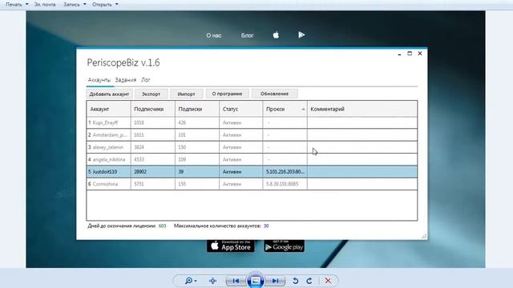Screen dimensions: 513x288
Task: Start the slideshow with the center round button
Action: (256, 281)
